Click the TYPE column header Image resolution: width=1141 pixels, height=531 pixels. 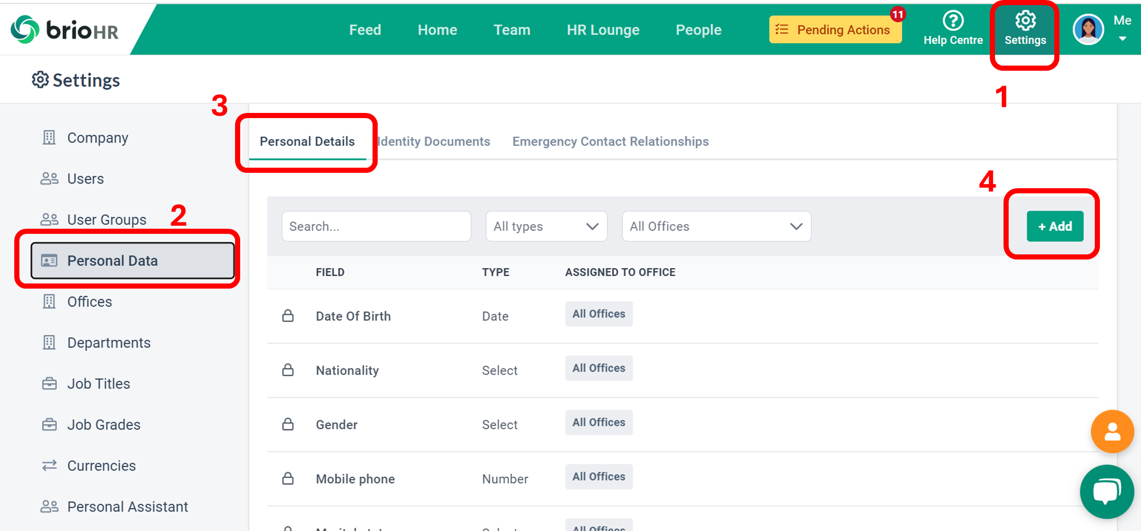pos(495,272)
